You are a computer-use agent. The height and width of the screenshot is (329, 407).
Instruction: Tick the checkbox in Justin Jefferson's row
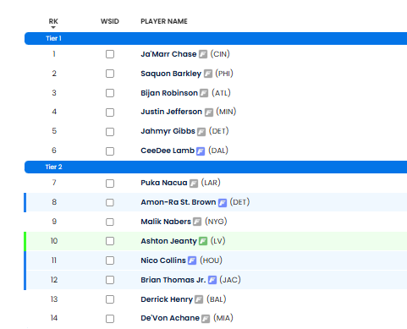coord(110,112)
